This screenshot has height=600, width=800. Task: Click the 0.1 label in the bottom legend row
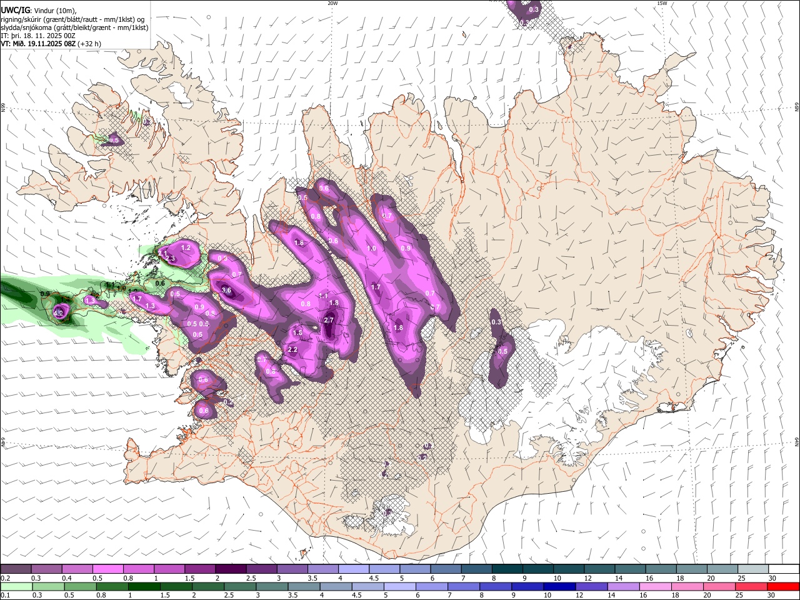click(5, 596)
